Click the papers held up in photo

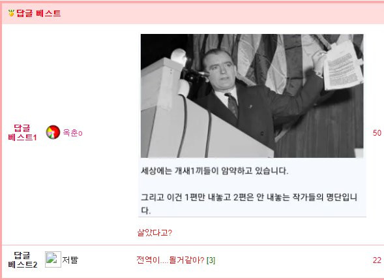(343, 65)
